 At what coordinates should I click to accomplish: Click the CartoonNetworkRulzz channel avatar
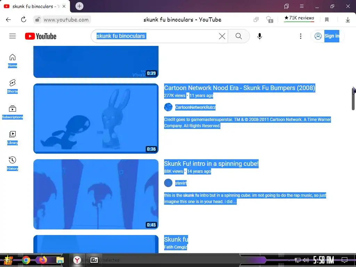(168, 107)
